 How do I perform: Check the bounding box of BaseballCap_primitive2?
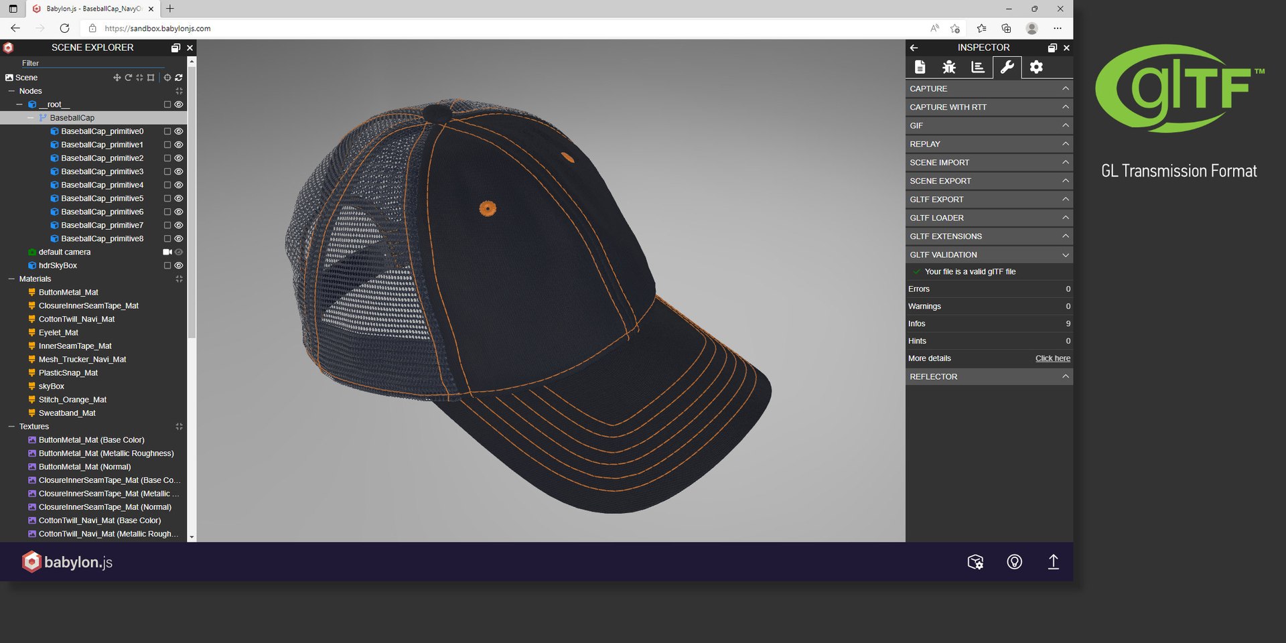click(167, 158)
